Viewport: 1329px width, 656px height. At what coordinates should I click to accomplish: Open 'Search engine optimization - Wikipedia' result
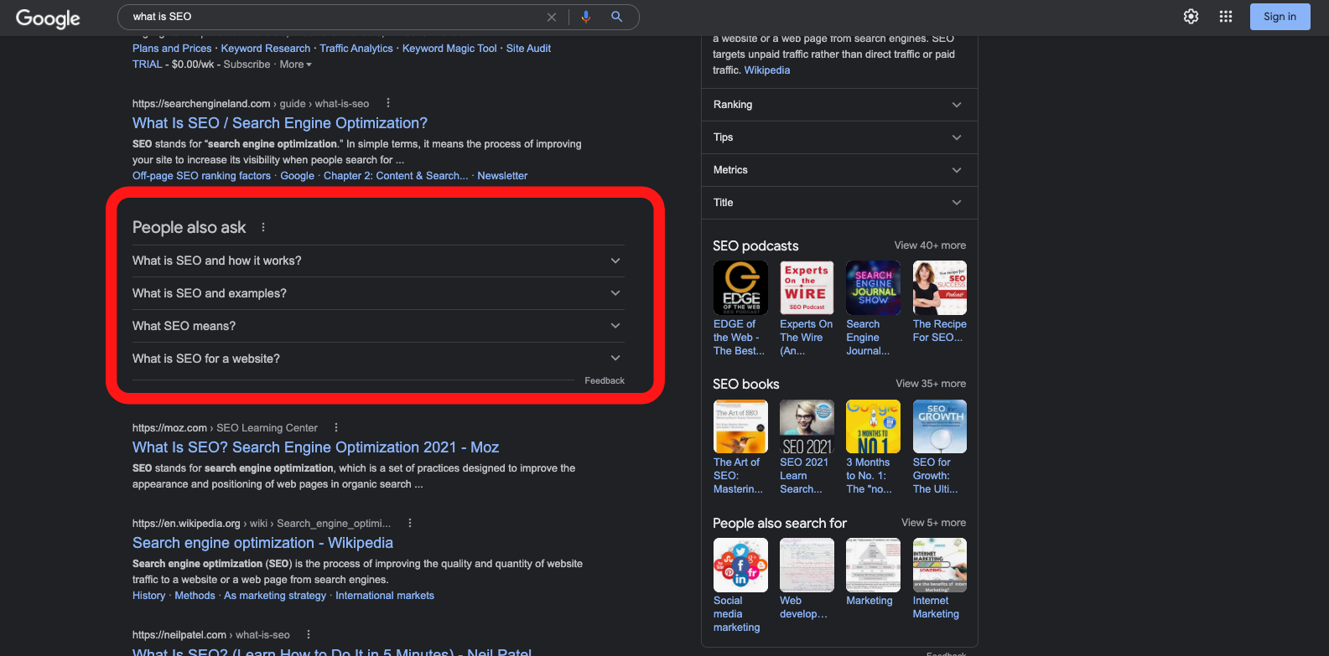click(262, 543)
